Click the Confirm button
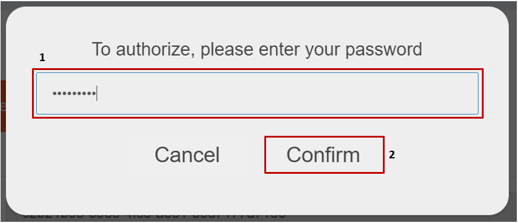The height and width of the screenshot is (223, 518). (x=324, y=155)
